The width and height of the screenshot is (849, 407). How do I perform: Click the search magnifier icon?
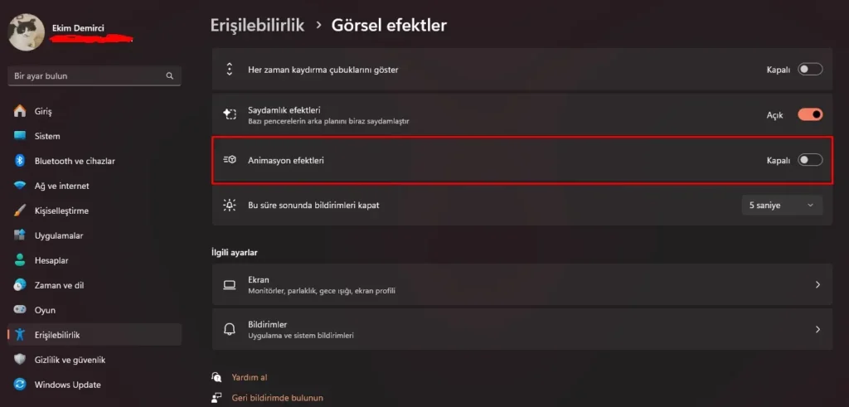point(170,76)
